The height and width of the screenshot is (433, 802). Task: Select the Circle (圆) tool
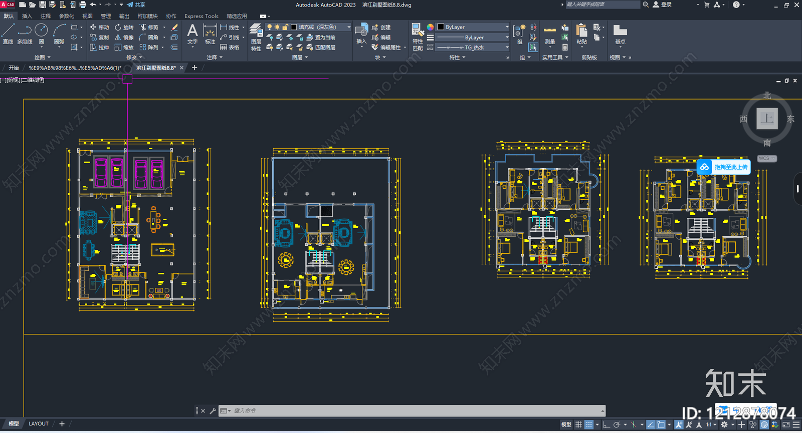point(41,34)
